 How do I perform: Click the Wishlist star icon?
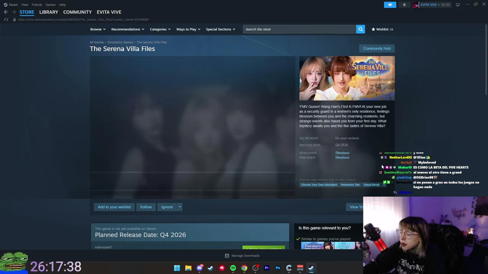[373, 29]
